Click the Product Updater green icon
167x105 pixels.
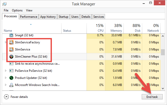[11, 78]
